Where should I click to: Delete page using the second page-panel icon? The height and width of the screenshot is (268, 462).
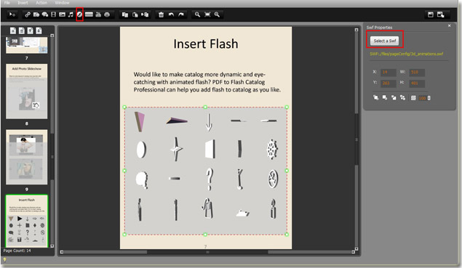coord(22,31)
